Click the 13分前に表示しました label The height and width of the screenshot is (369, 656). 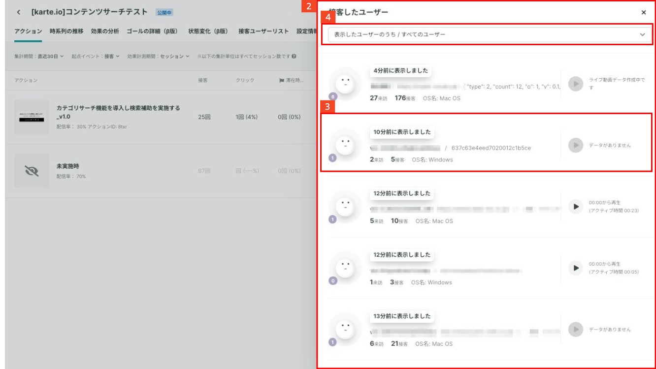(x=402, y=316)
